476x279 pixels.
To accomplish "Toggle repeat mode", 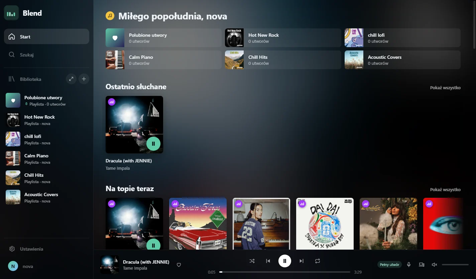I will coord(318,261).
